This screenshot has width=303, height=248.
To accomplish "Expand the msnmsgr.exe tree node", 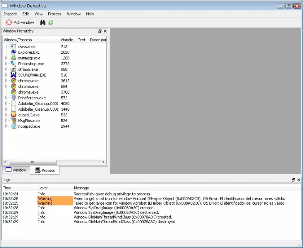I will (x=6, y=58).
